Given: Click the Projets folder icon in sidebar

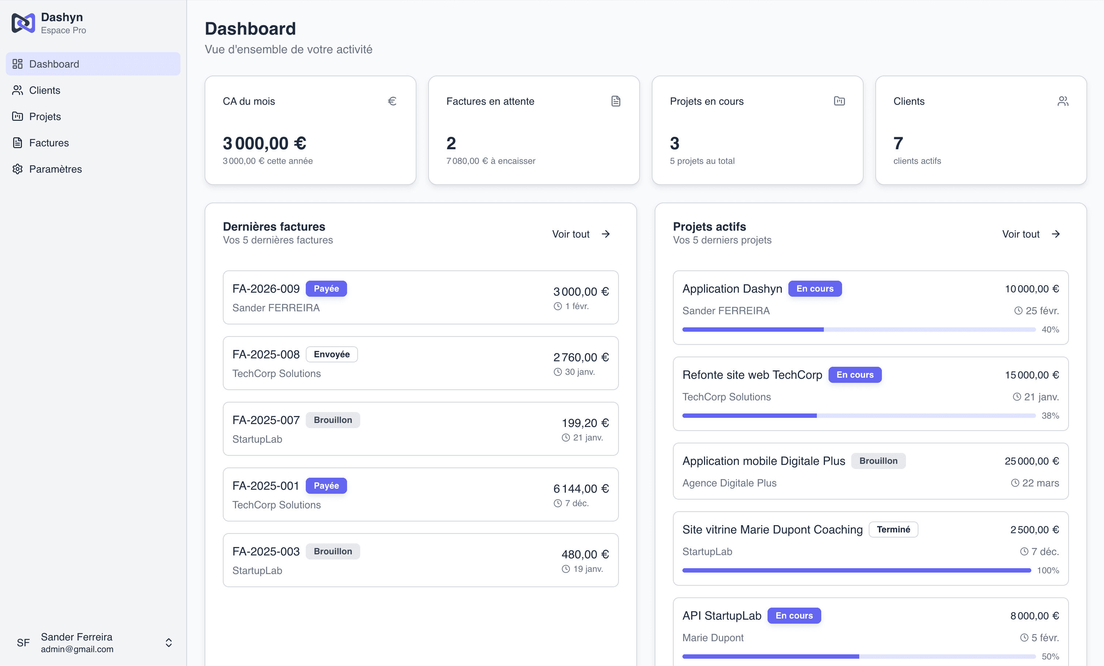Looking at the screenshot, I should pos(18,116).
